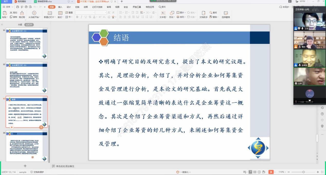Click the zoom slider in status bar

pyautogui.click(x=303, y=172)
